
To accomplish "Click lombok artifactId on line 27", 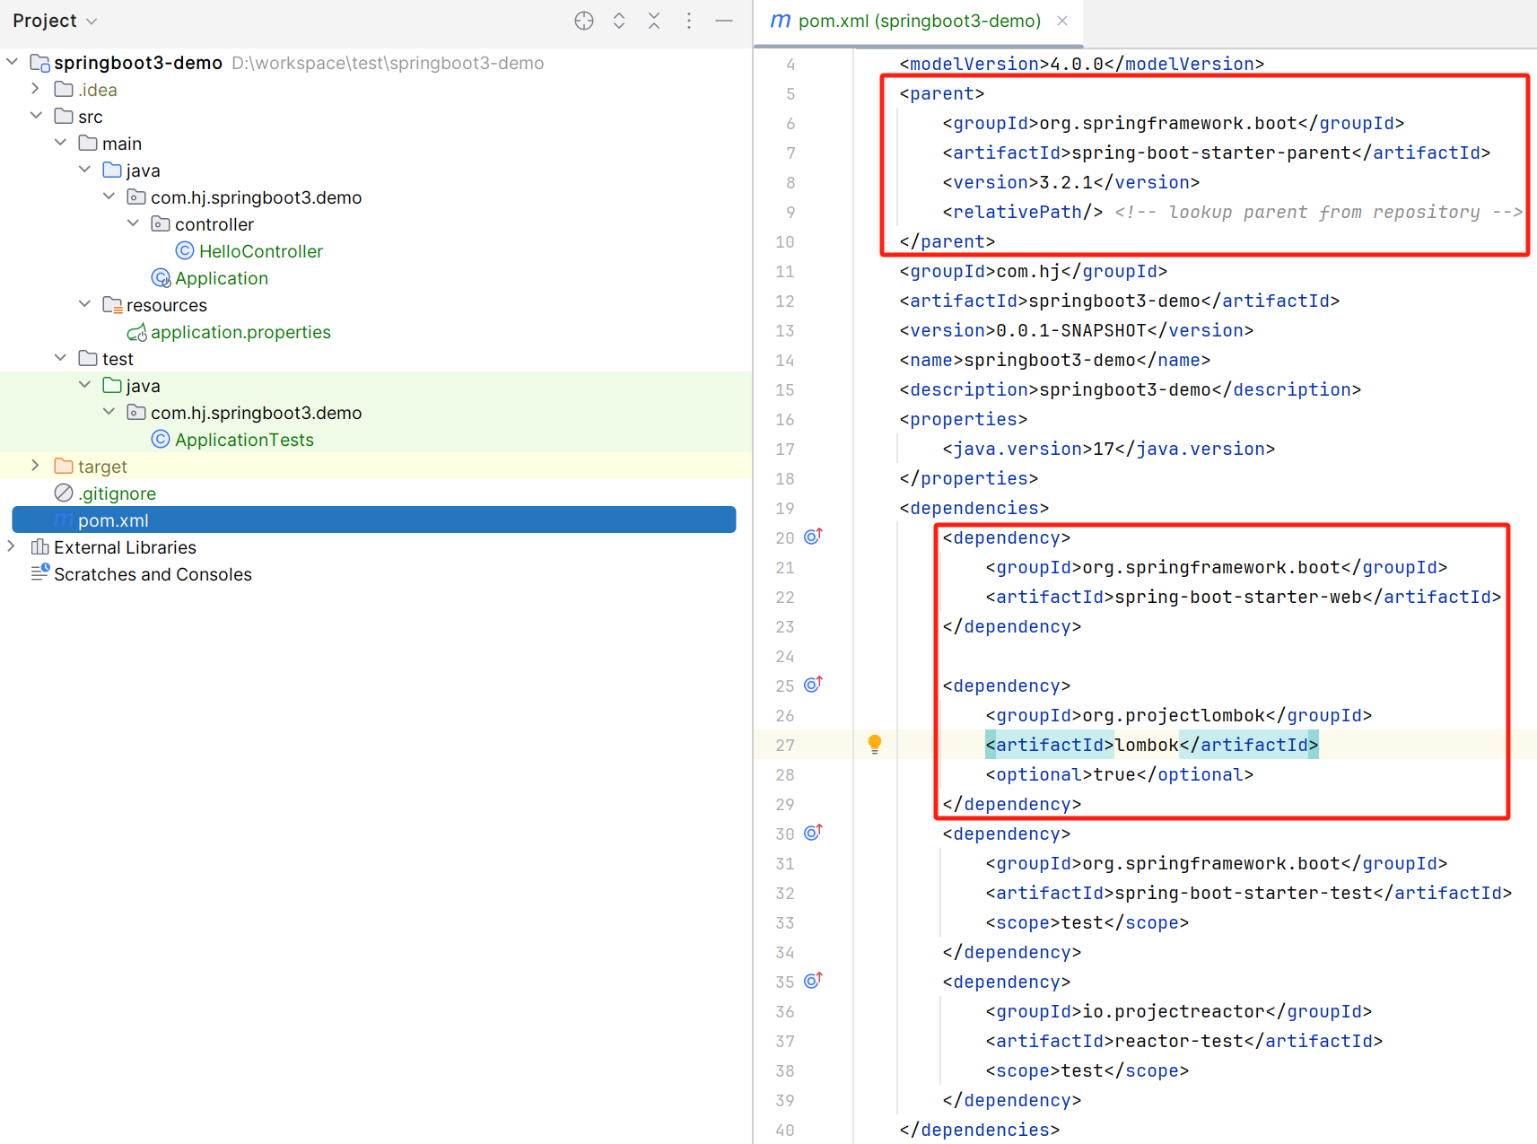I will click(1147, 745).
